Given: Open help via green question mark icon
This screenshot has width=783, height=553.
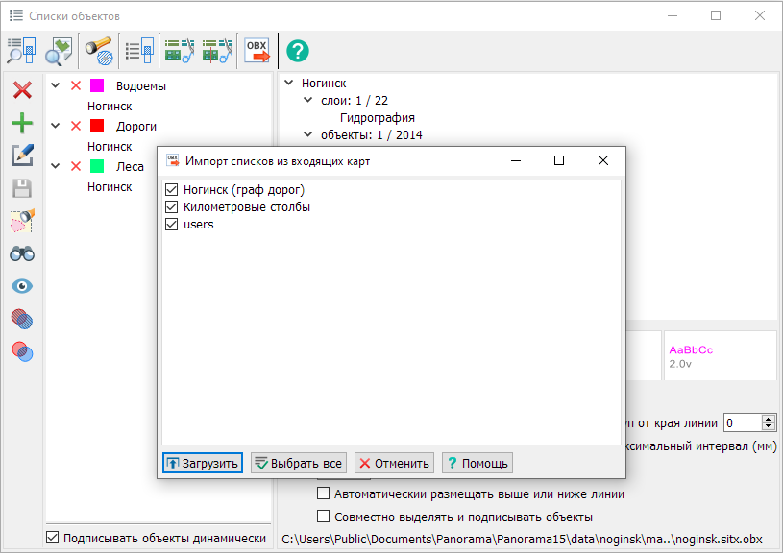Looking at the screenshot, I should [298, 50].
